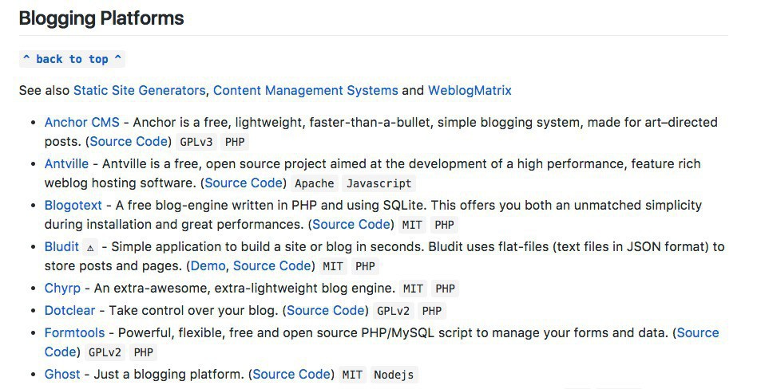Visit the Bludit project page
Viewport: 757px width, 389px height.
[x=61, y=246]
